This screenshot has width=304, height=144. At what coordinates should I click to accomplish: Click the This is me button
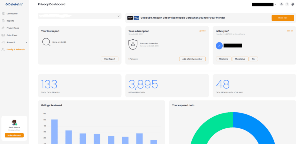224,59
